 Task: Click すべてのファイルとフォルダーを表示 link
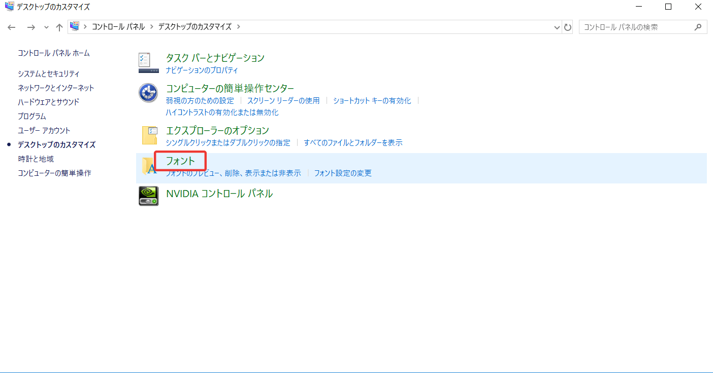coord(353,143)
